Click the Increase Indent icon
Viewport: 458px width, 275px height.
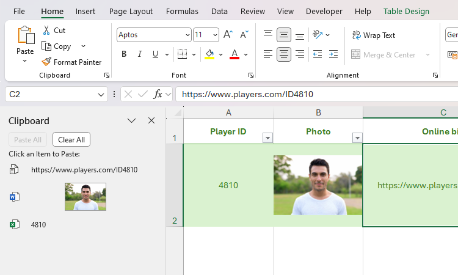[x=333, y=54]
